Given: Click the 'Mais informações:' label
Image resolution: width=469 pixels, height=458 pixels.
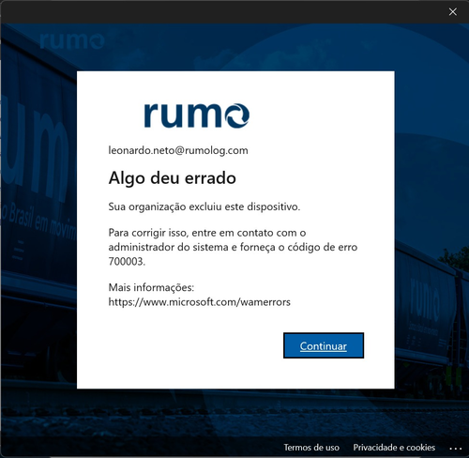Looking at the screenshot, I should coord(151,287).
